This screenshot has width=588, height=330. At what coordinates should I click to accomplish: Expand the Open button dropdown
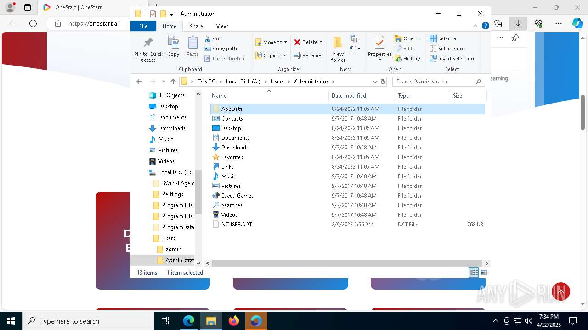(x=420, y=38)
